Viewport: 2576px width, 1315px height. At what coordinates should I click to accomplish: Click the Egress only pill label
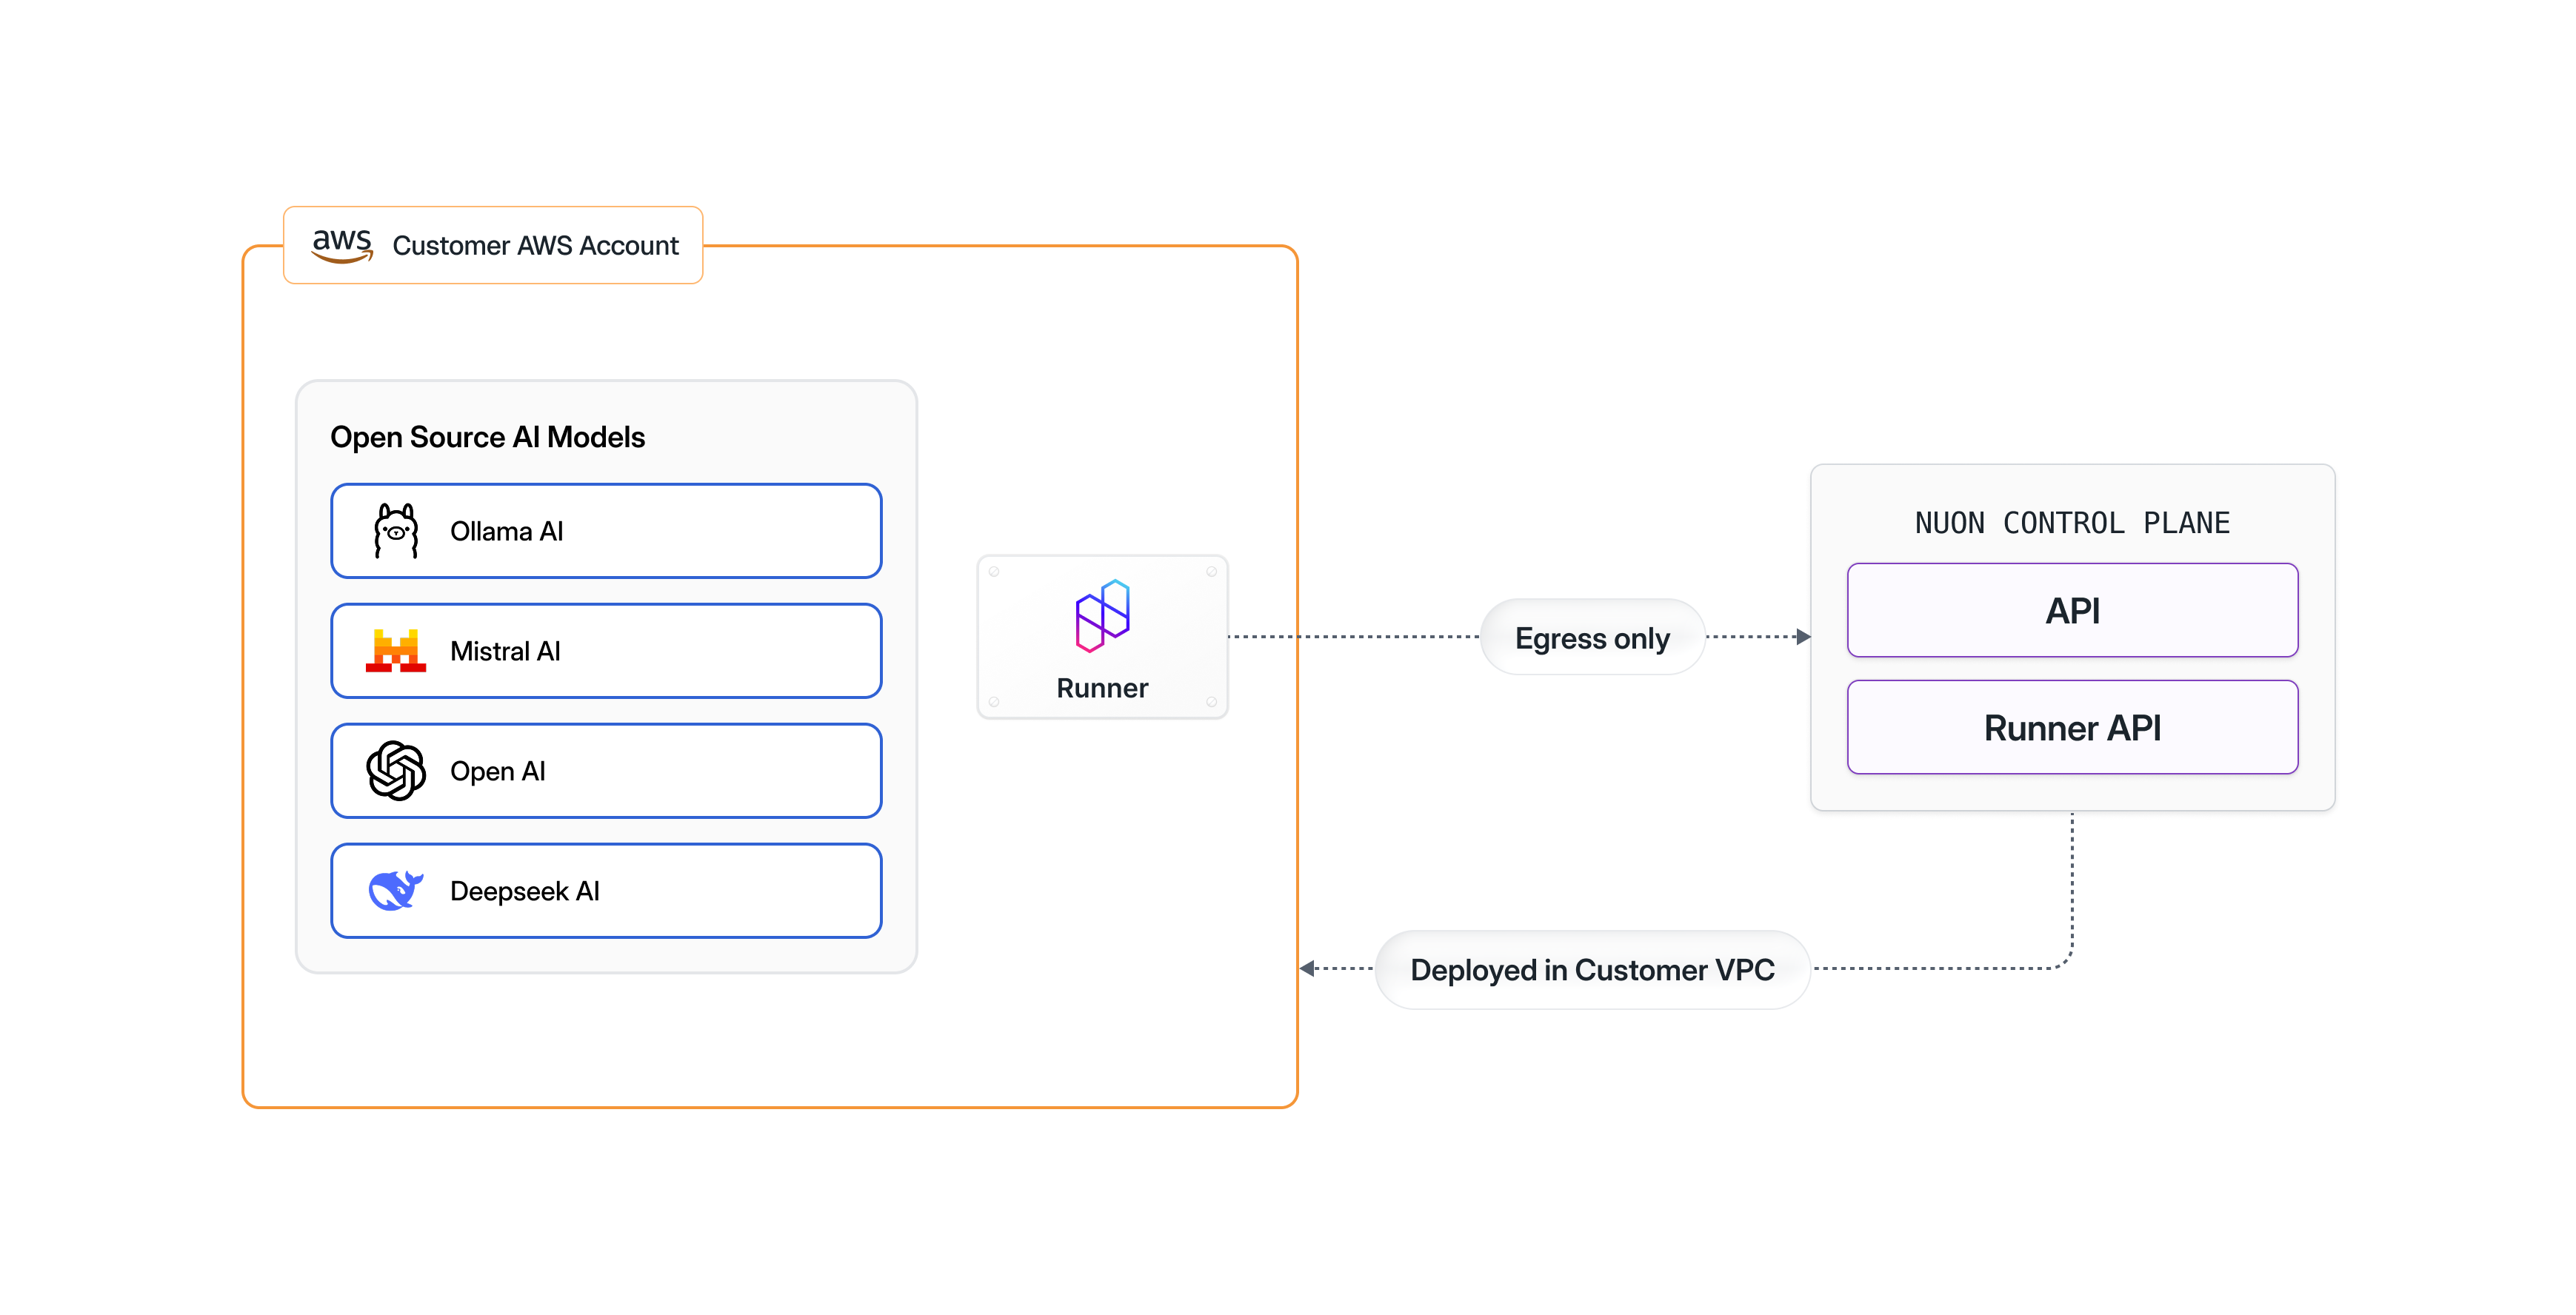point(1592,638)
